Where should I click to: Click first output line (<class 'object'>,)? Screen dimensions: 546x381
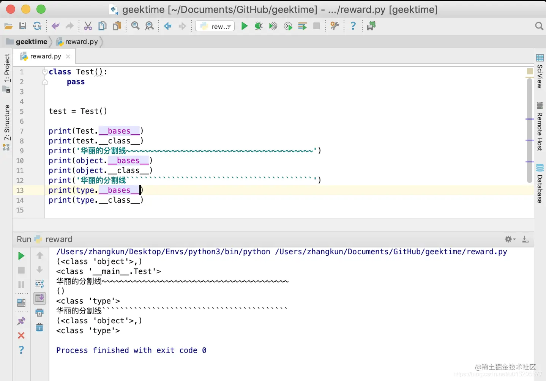pos(99,262)
